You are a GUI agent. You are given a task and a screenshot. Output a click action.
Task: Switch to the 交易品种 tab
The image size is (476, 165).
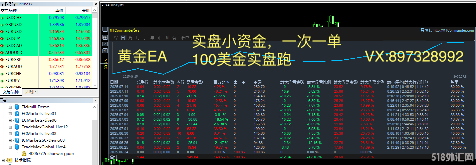tap(11, 92)
